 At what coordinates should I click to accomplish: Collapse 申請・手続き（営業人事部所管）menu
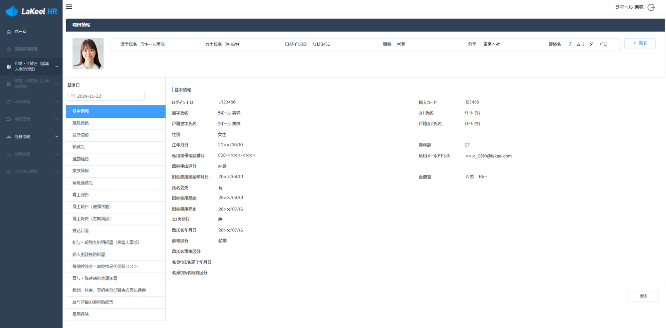pyautogui.click(x=56, y=67)
